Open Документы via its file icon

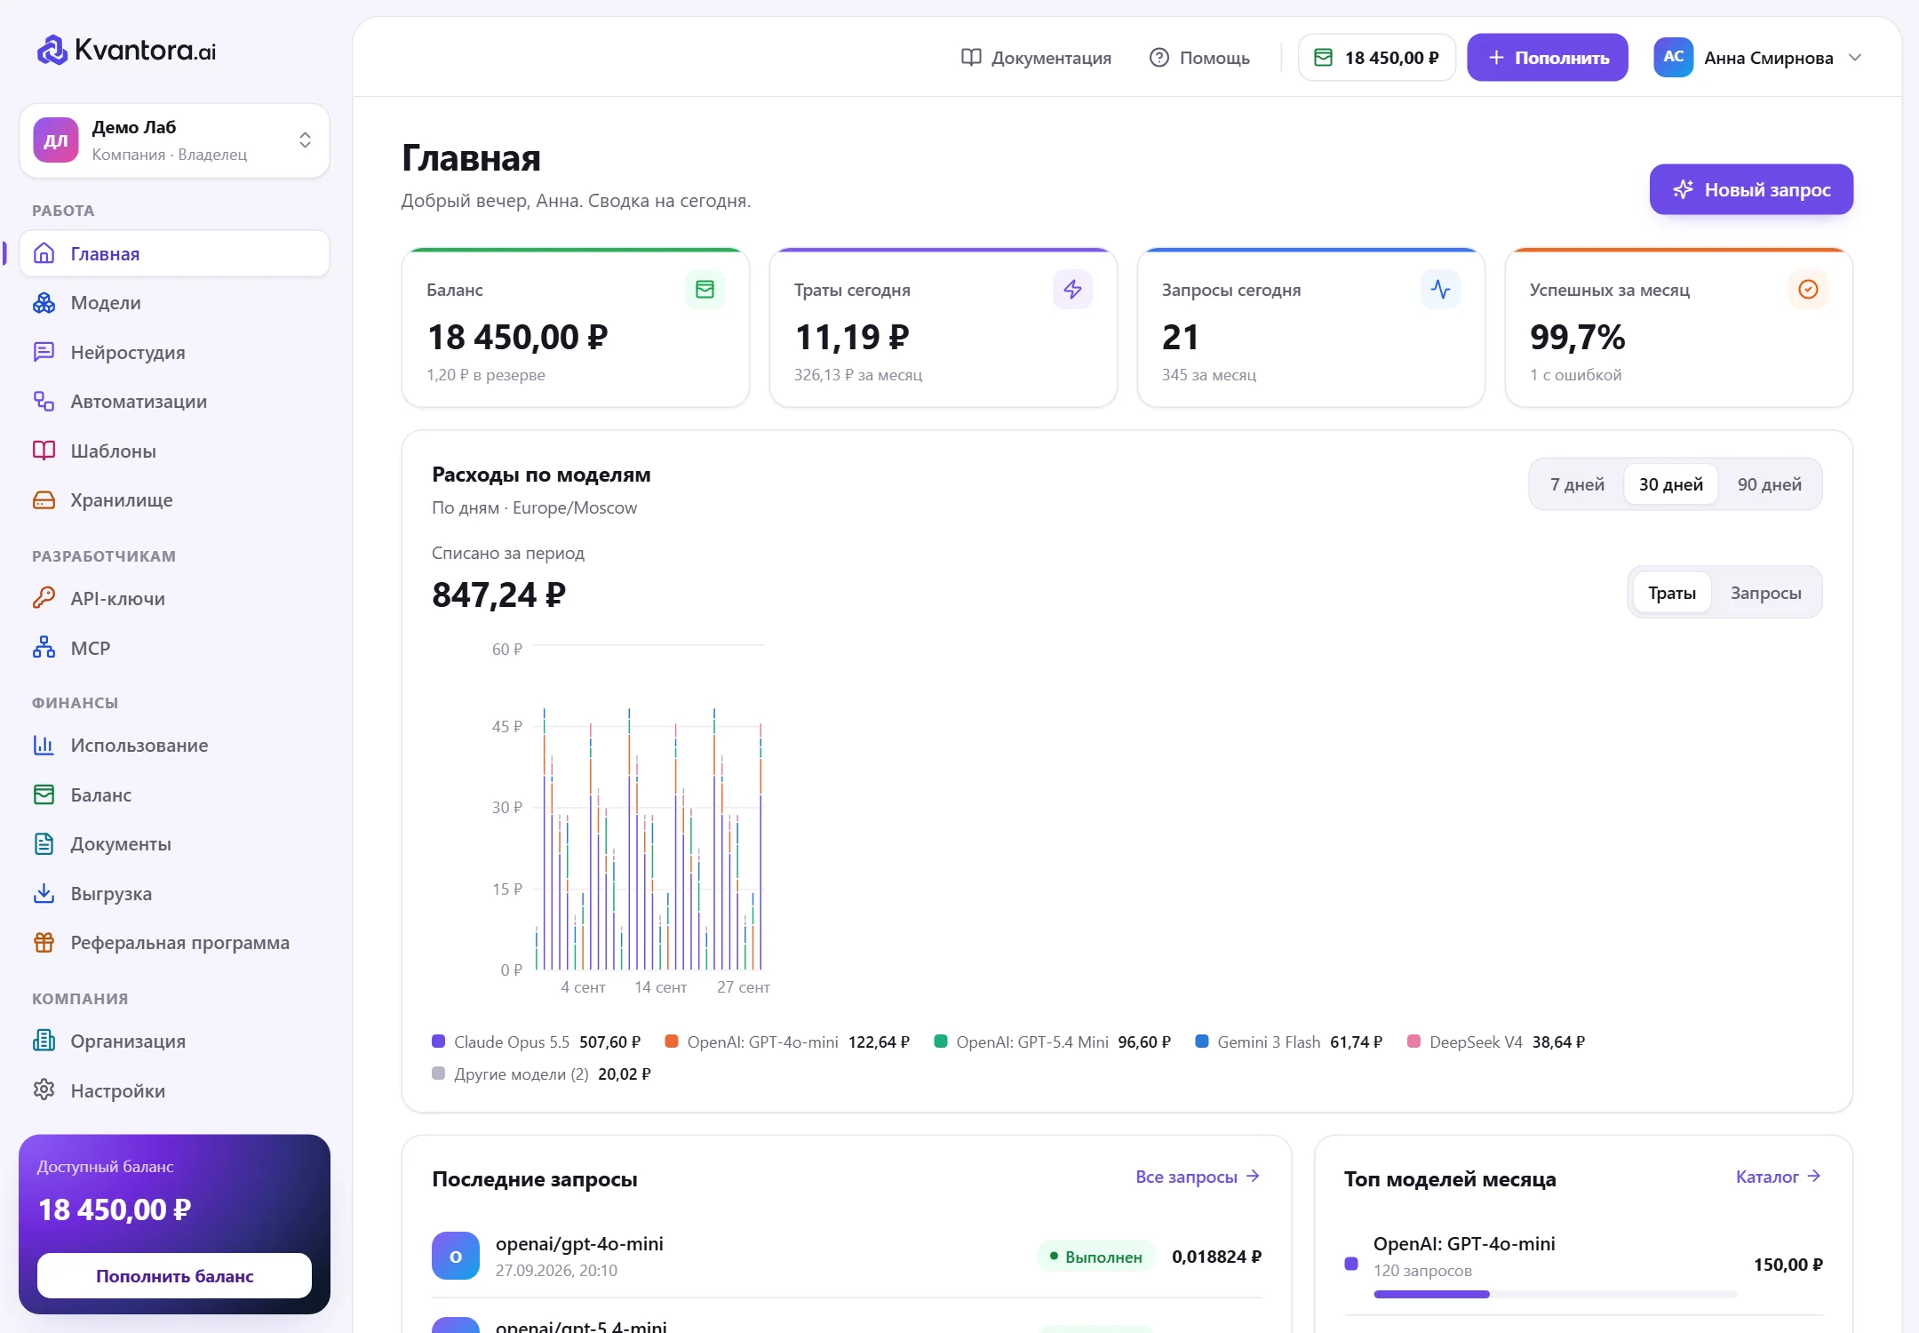[x=44, y=844]
